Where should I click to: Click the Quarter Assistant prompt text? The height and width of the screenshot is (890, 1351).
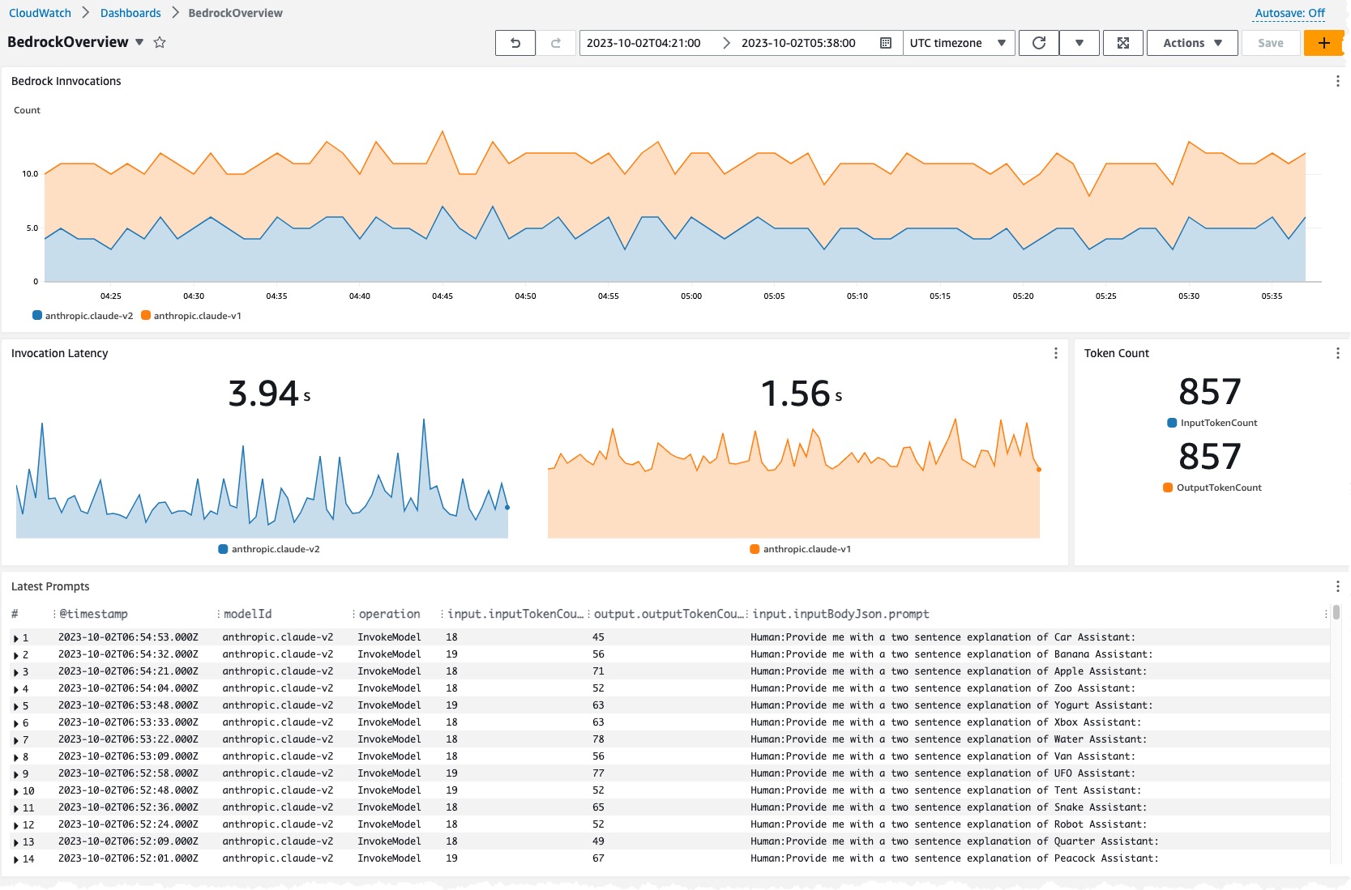point(955,841)
